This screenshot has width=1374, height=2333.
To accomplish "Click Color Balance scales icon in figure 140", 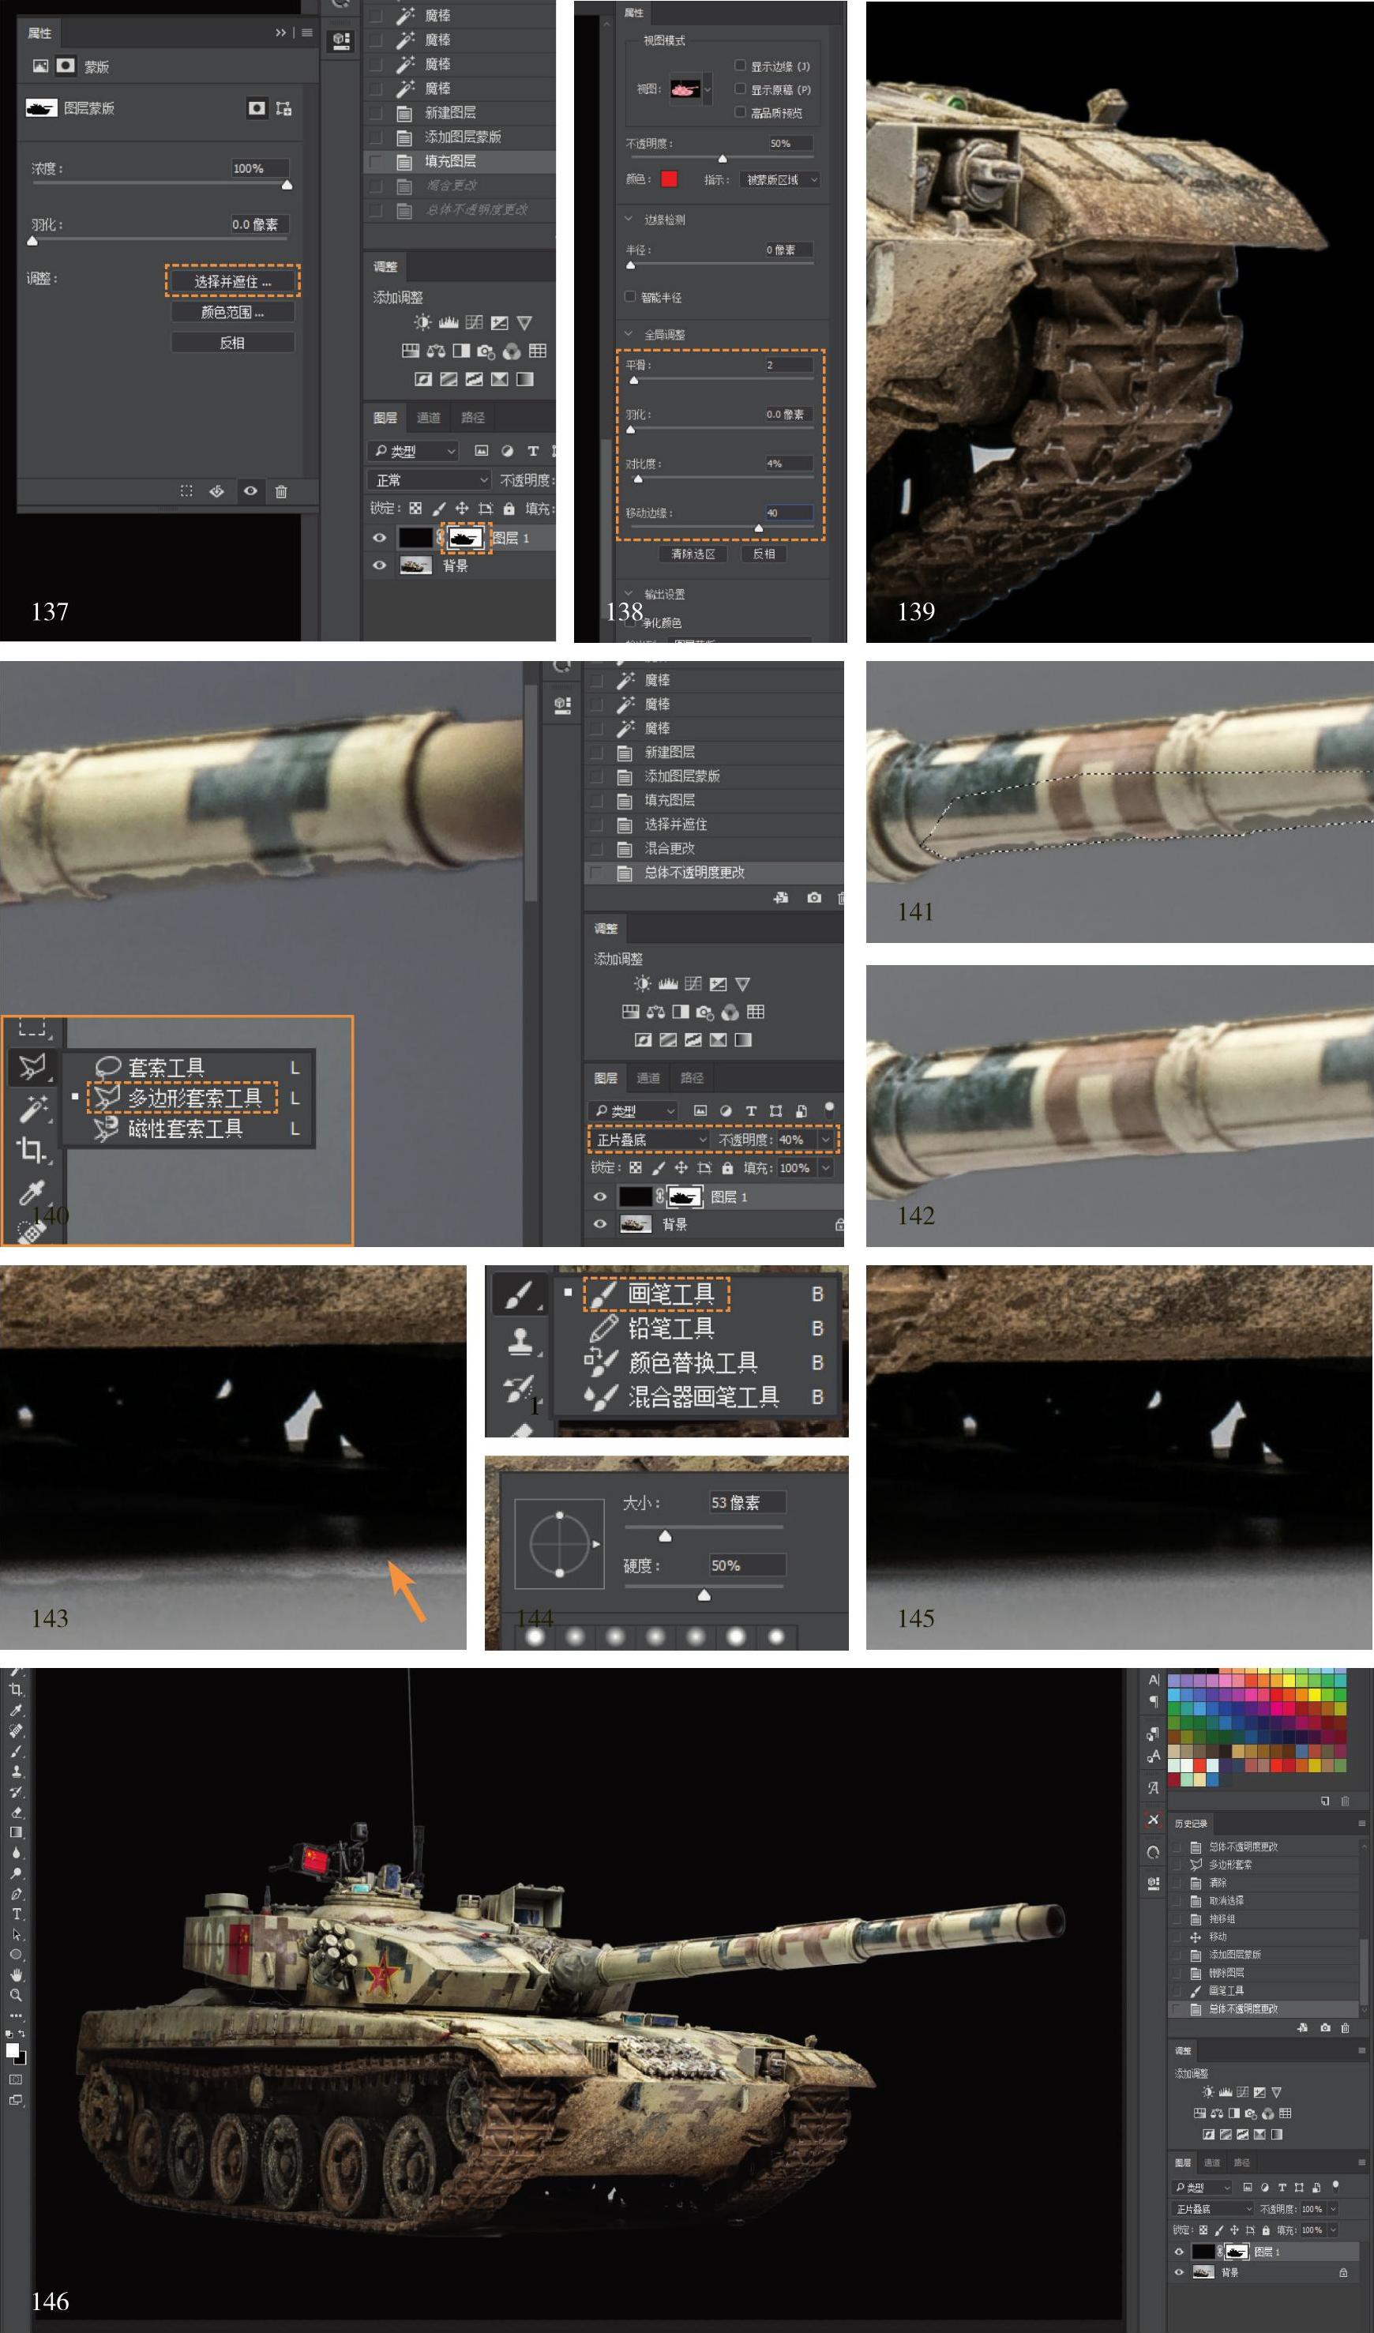I will pyautogui.click(x=655, y=1012).
